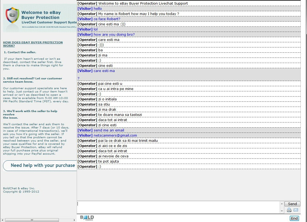Send the chat message
Screen dimensions: 307x222
[292, 204]
